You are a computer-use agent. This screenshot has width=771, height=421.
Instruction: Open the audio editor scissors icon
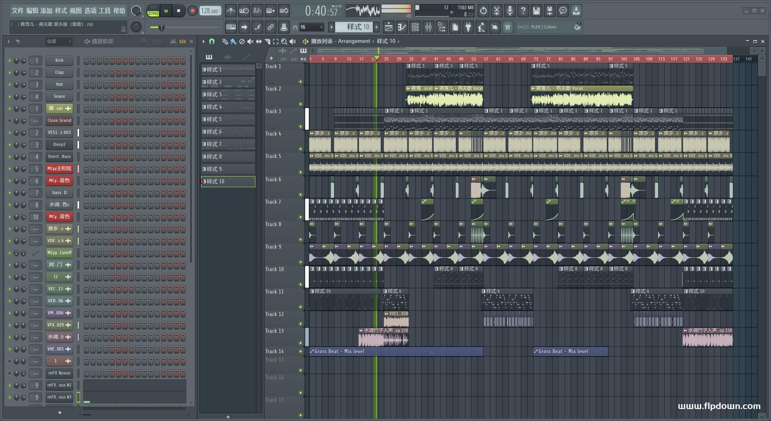point(497,11)
